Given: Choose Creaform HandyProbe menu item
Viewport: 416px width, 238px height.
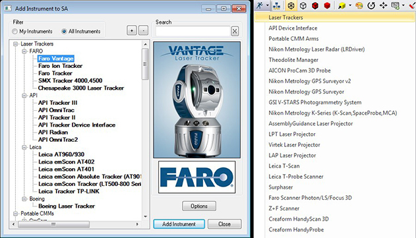Looking at the screenshot, I should [296, 230].
